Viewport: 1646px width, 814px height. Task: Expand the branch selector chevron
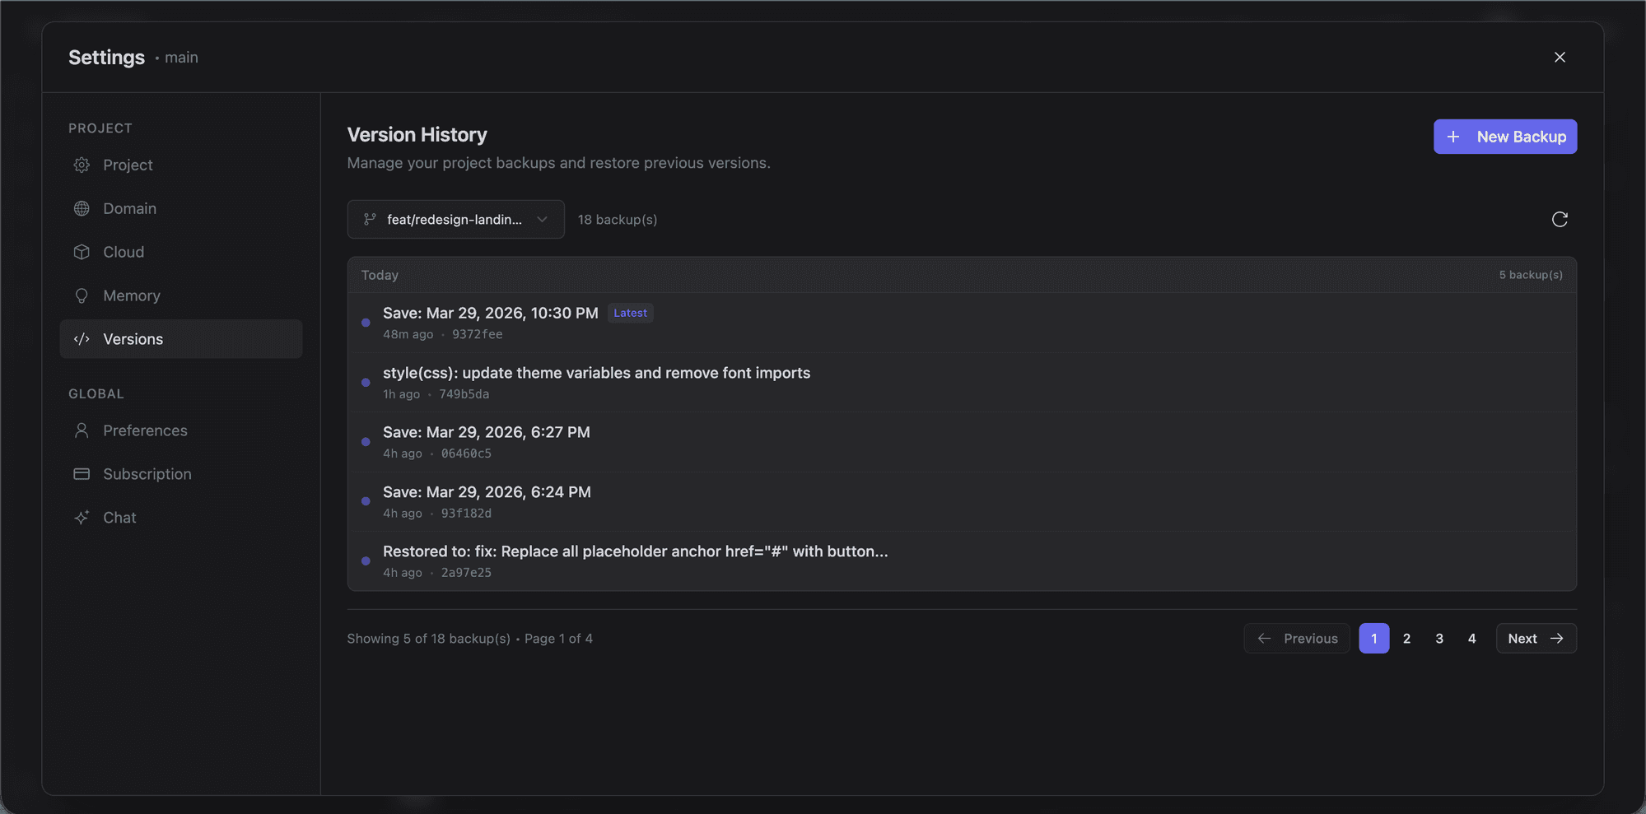click(542, 219)
